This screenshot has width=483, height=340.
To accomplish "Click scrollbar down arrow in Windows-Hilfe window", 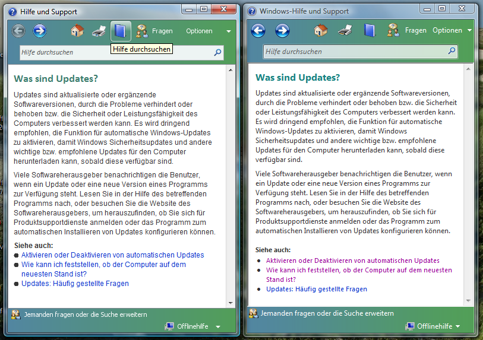I will point(468,301).
